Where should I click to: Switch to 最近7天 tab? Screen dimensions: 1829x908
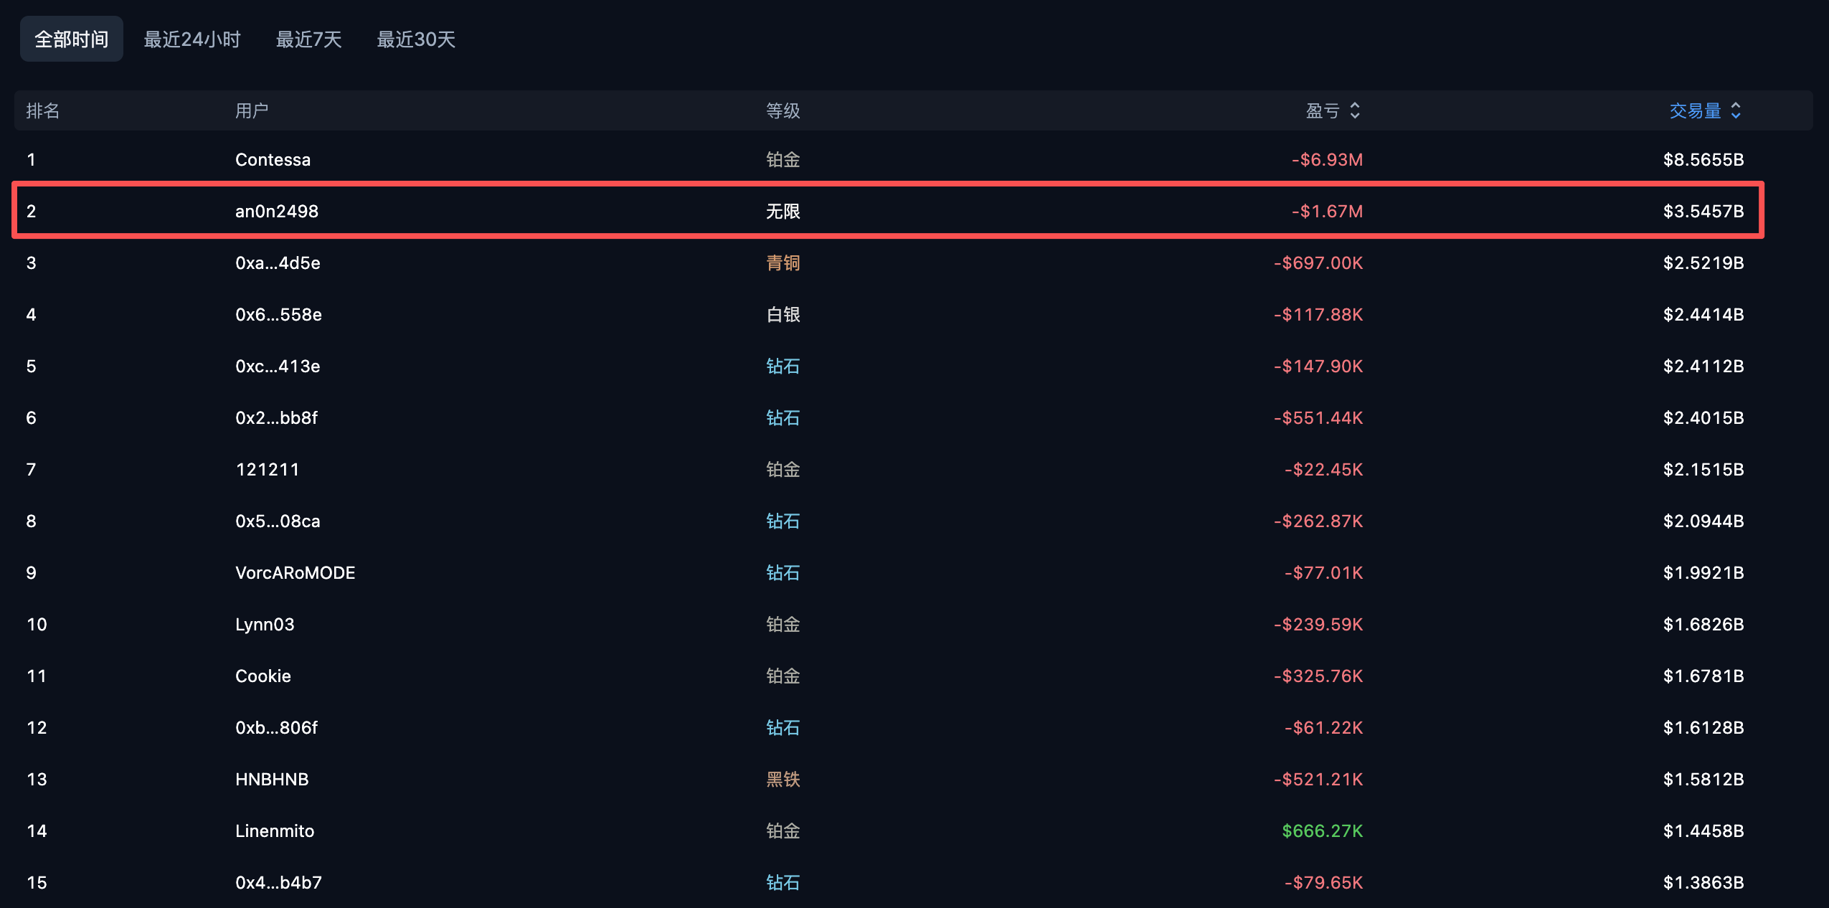[x=309, y=39]
